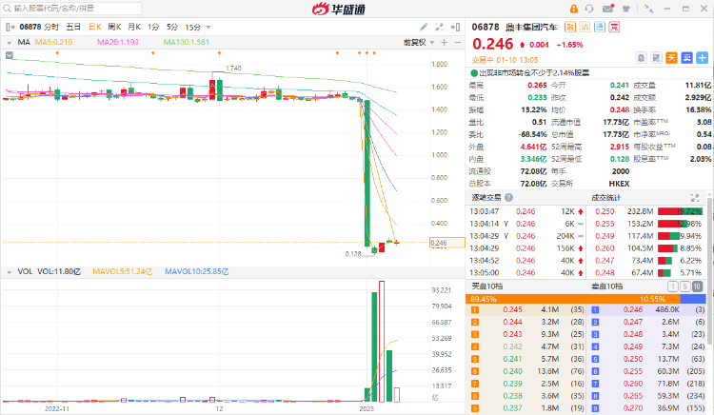This screenshot has height=415, width=714.
Task: Click MAVOL5:51.24亿 volume label
Action: pyautogui.click(x=123, y=271)
